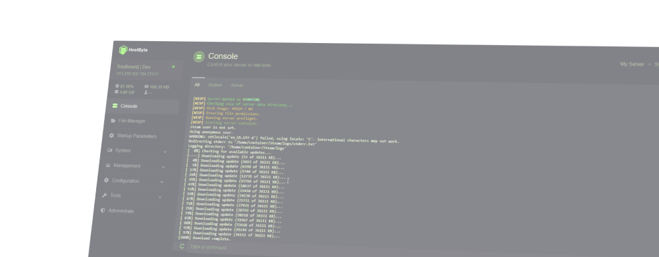
Task: Switch to the Server console tab
Action: coord(237,85)
